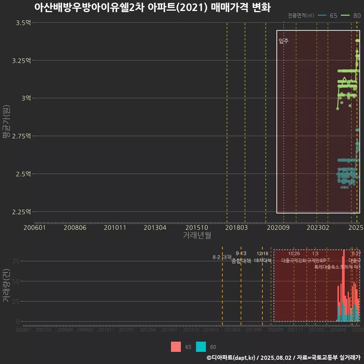Viewport: 364px width, 364px height.
Task: Click the 6·27 policy date label
Action: click(x=356, y=254)
